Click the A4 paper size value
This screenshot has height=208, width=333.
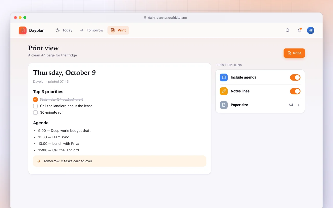coord(291,105)
